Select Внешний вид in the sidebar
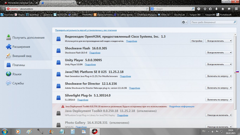 [19, 56]
